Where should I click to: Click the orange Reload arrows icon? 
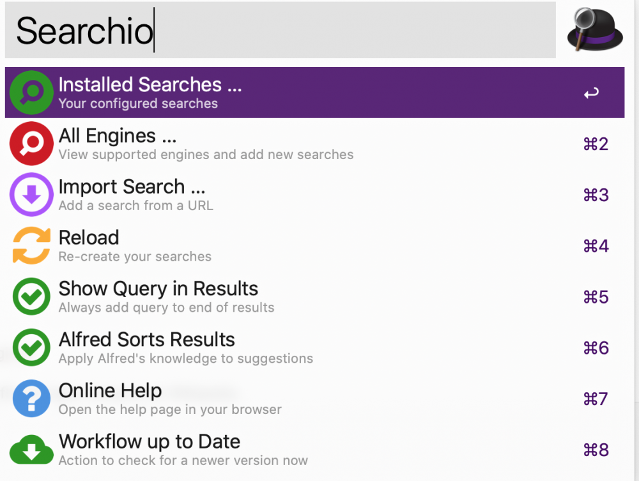31,246
